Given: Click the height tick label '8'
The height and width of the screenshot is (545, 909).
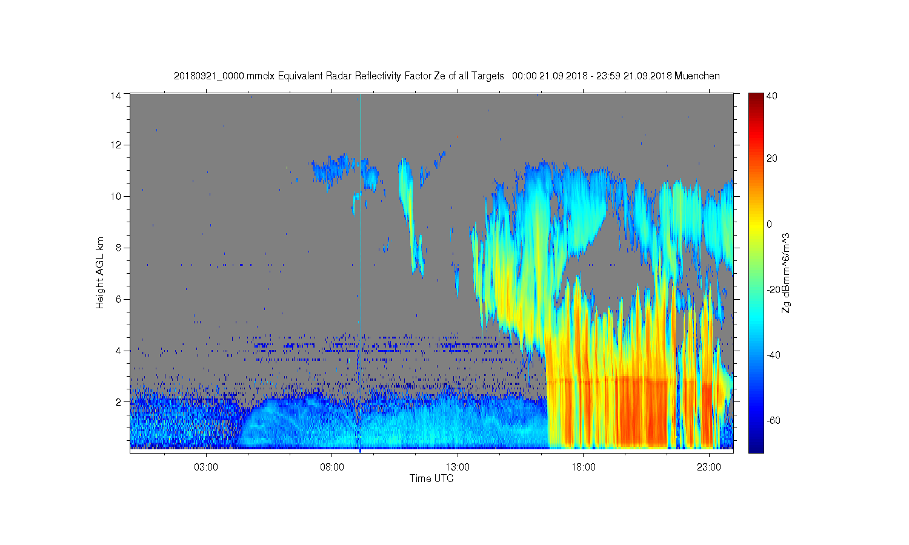Looking at the screenshot, I should coord(119,248).
